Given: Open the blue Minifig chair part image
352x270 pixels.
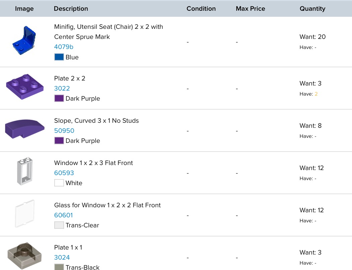Looking at the screenshot, I should pyautogui.click(x=24, y=41).
